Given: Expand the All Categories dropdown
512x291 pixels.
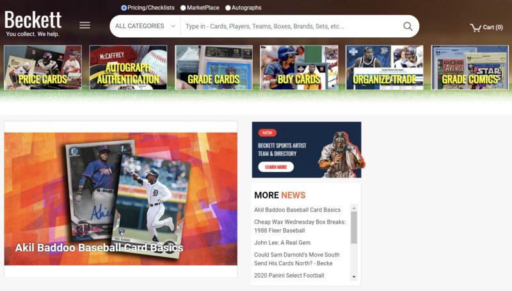Looking at the screenshot, I should point(145,26).
